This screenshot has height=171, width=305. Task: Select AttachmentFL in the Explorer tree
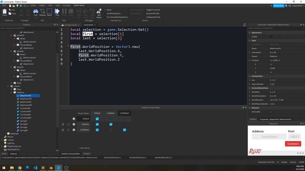click(28, 95)
